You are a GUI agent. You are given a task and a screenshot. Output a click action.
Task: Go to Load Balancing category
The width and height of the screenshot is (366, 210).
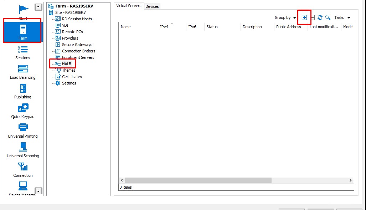23,72
